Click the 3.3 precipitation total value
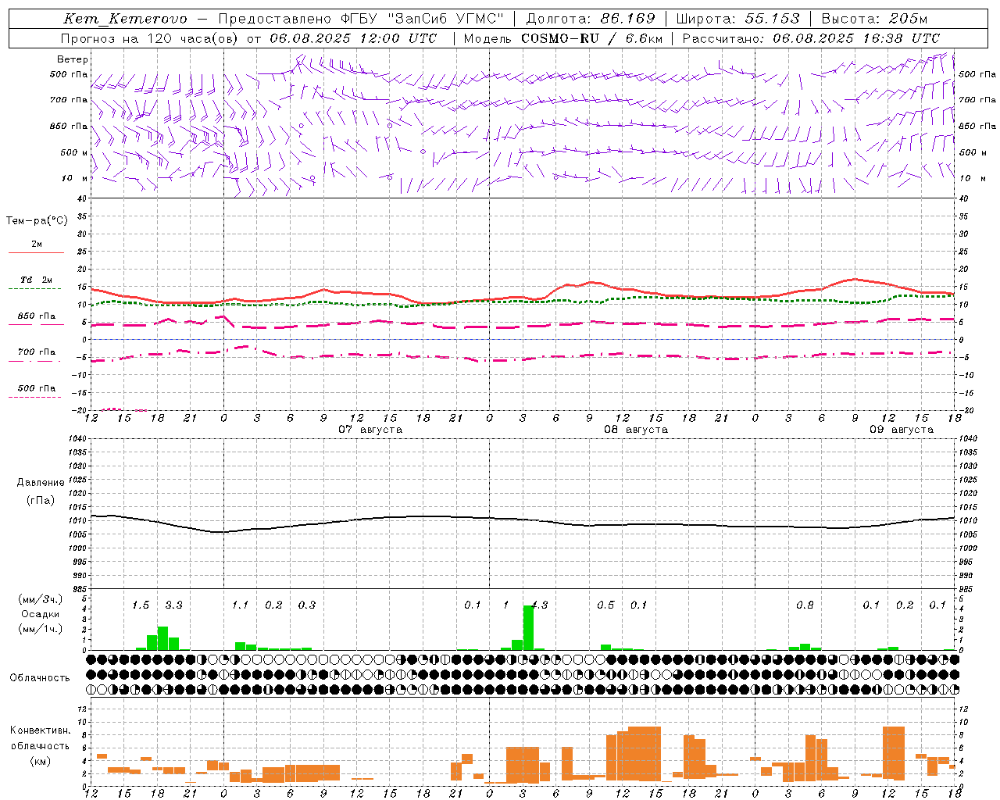Screen dimensions: 1000x800 pyautogui.click(x=173, y=605)
